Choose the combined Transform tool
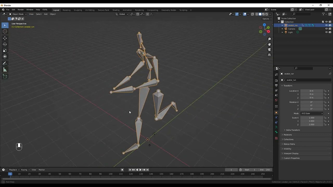Image resolution: width=333 pixels, height=187 pixels. tap(5, 57)
